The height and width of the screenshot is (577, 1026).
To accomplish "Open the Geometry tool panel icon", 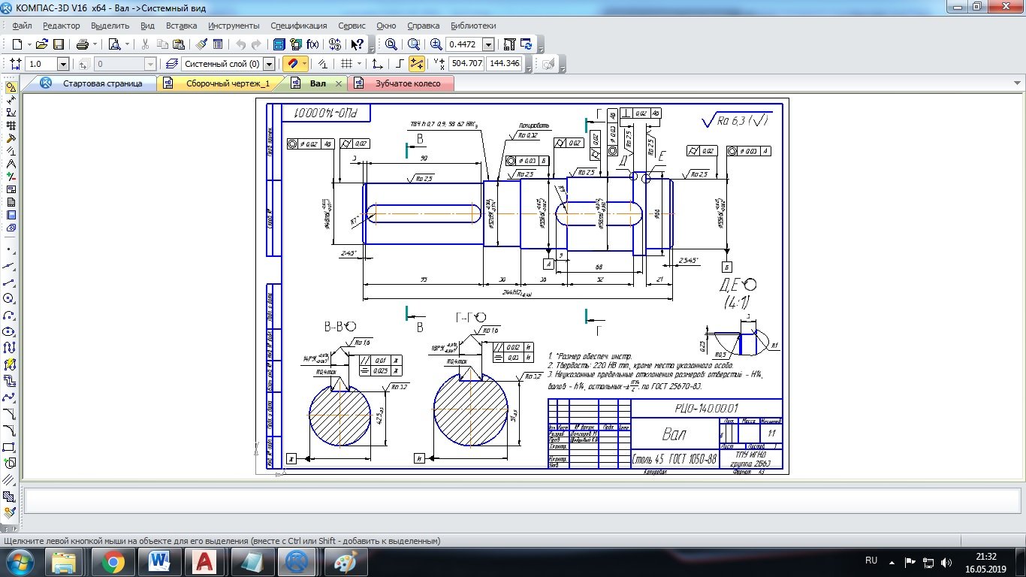I will point(11,87).
